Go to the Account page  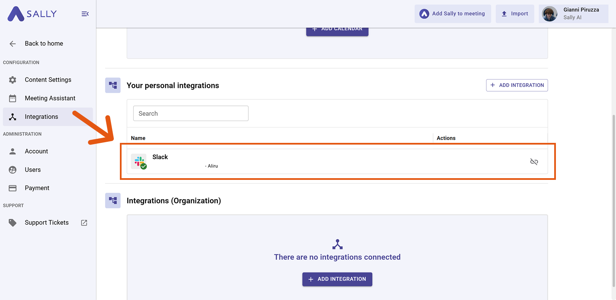(x=36, y=151)
